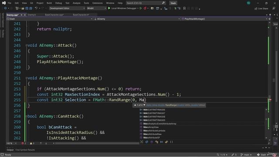Open Find Symbol Results tab
Image resolution: width=279 pixels, height=157 pixels.
click(x=25, y=150)
